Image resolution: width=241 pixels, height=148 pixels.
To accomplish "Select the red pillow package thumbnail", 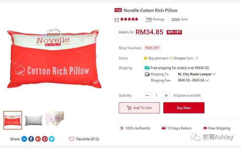I will tap(13, 120).
